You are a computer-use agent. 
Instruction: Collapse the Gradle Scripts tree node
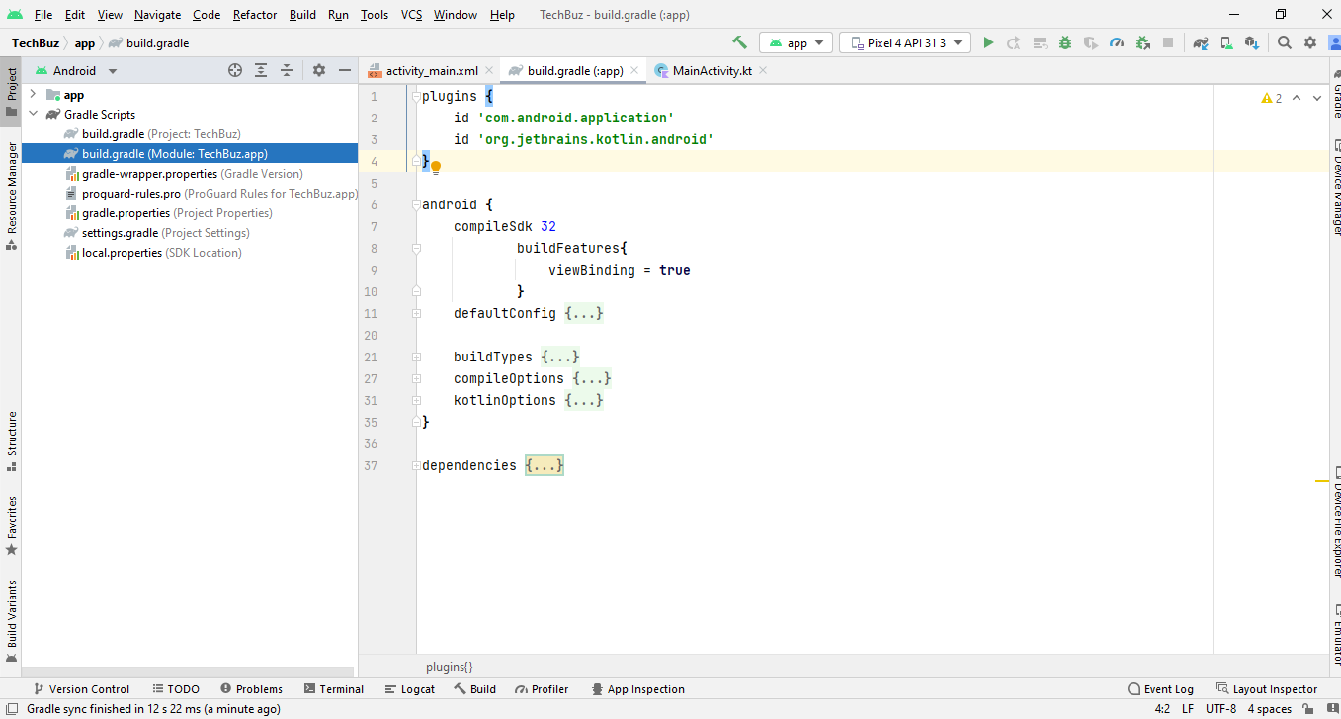33,114
